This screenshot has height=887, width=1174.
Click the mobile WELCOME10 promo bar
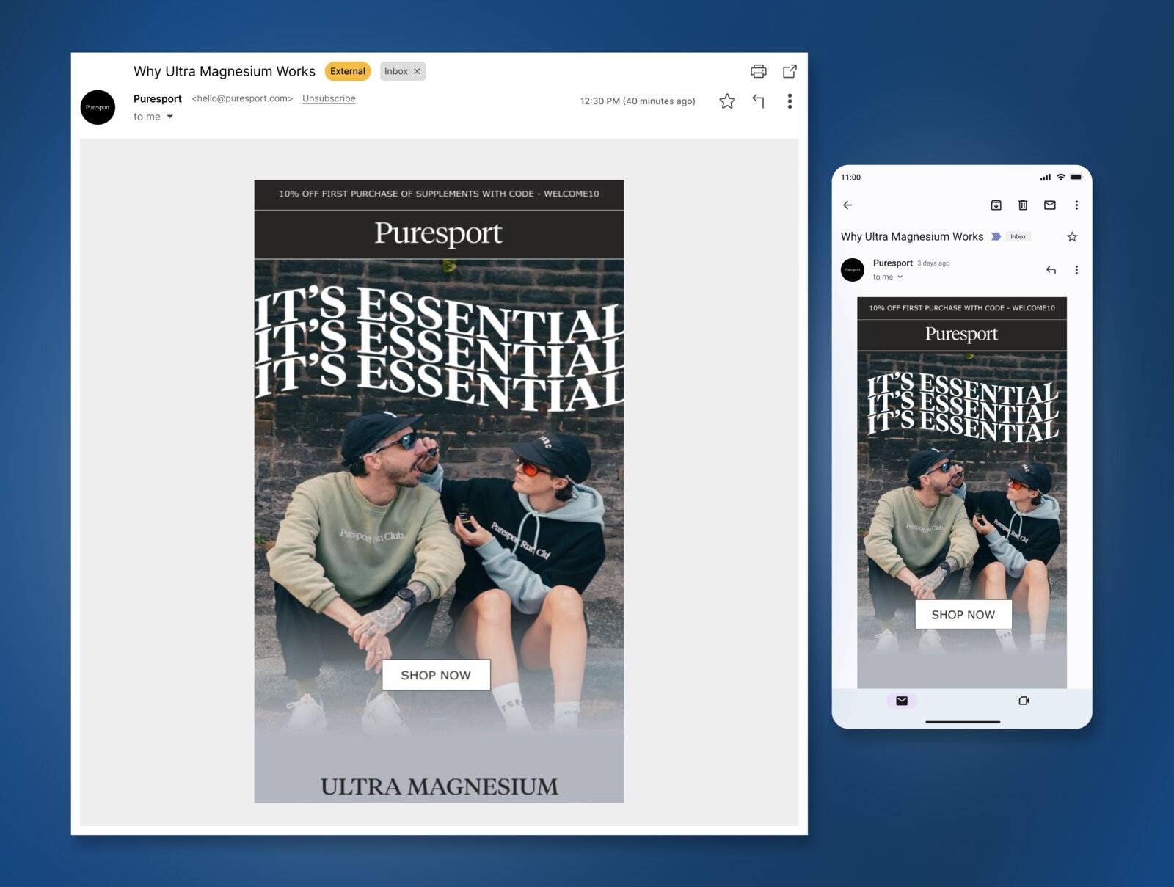pyautogui.click(x=962, y=308)
